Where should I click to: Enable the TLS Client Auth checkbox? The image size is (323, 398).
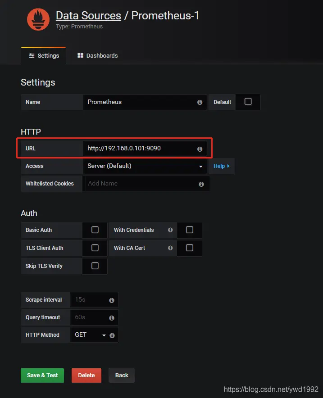95,248
